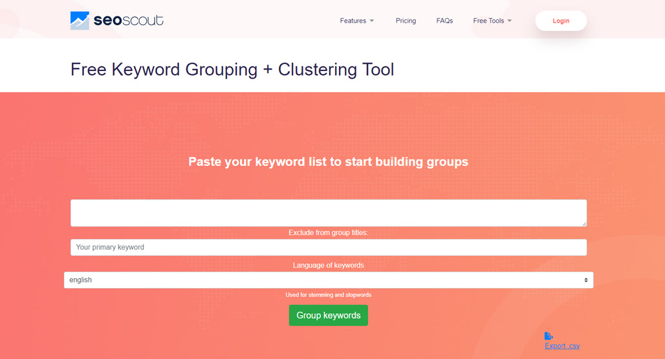Click the 'Paste your keyword list' heading text
The width and height of the screenshot is (665, 359).
point(328,161)
